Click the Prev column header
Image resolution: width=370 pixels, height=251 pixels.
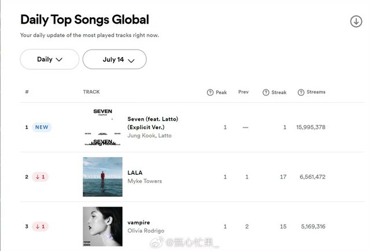click(x=243, y=92)
